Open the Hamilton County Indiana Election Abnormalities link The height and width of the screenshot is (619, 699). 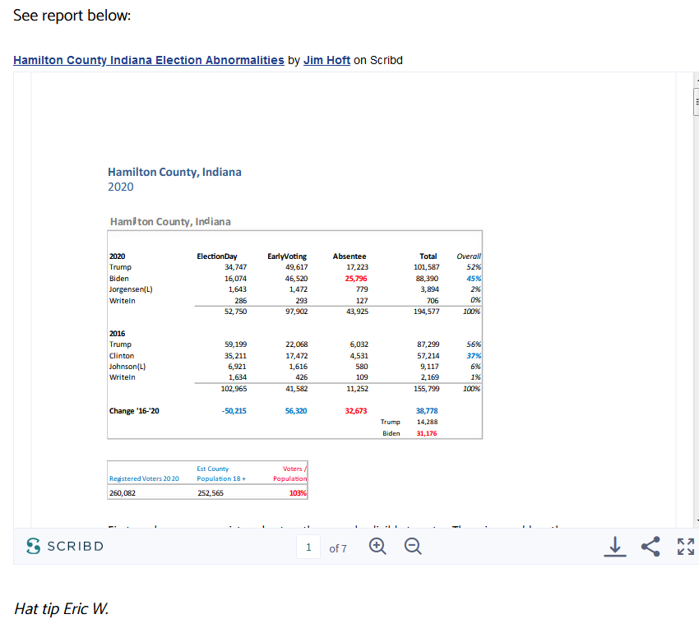[x=149, y=60]
